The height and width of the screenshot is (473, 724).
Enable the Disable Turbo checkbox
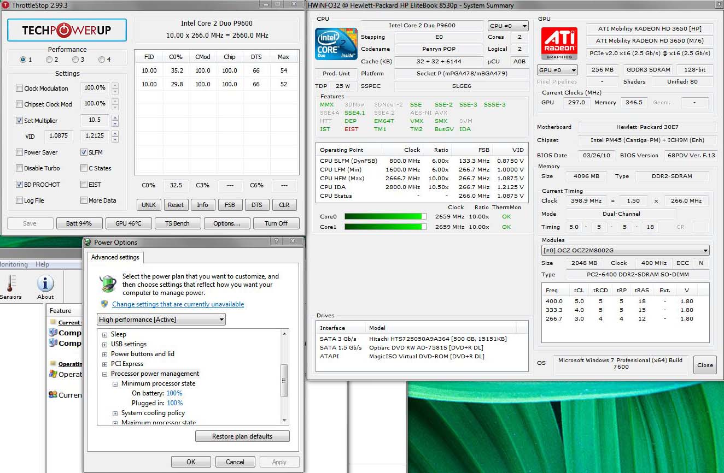[20, 168]
